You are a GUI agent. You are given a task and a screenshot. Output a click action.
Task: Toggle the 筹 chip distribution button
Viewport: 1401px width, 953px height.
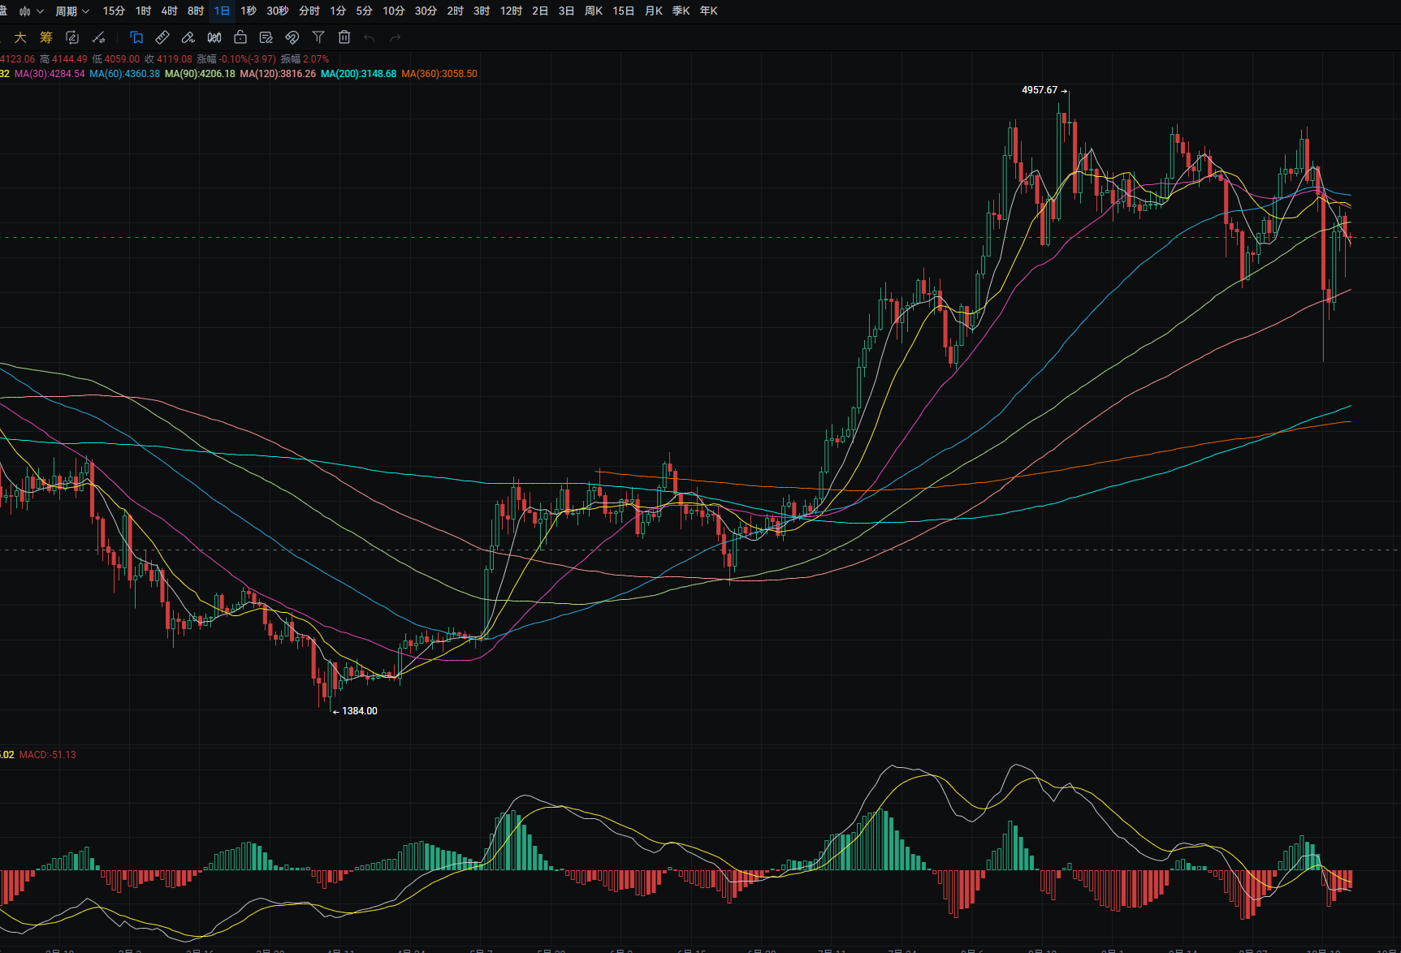46,37
